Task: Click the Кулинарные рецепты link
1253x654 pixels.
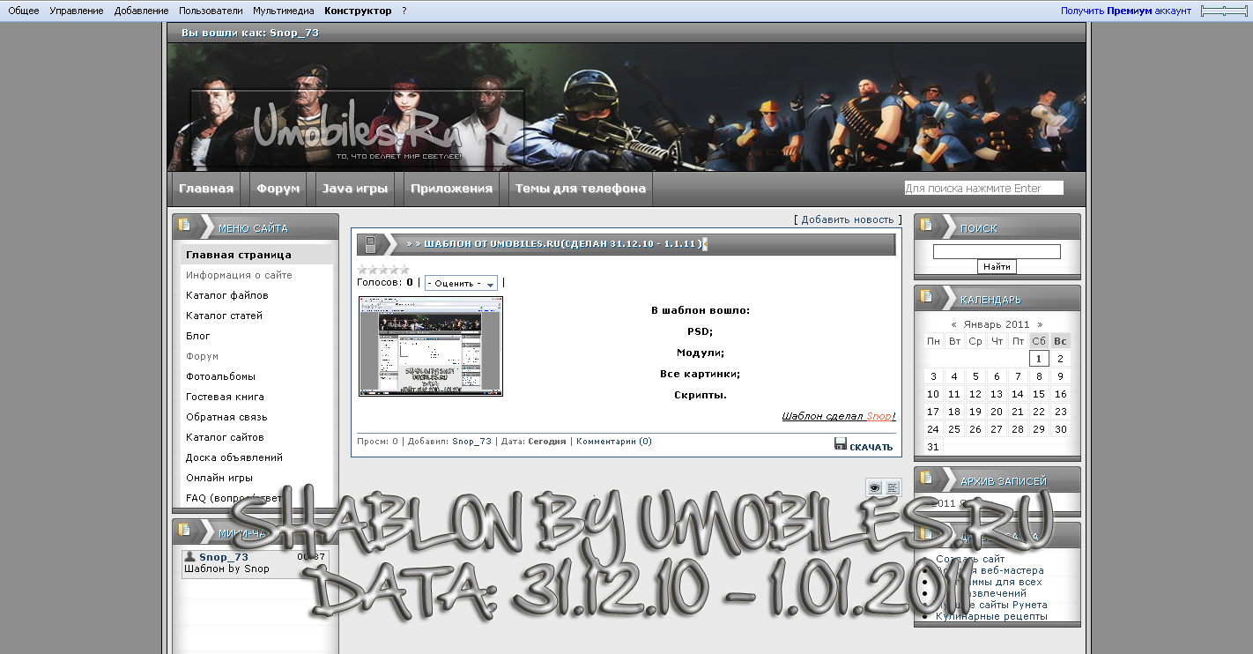Action: coord(991,616)
